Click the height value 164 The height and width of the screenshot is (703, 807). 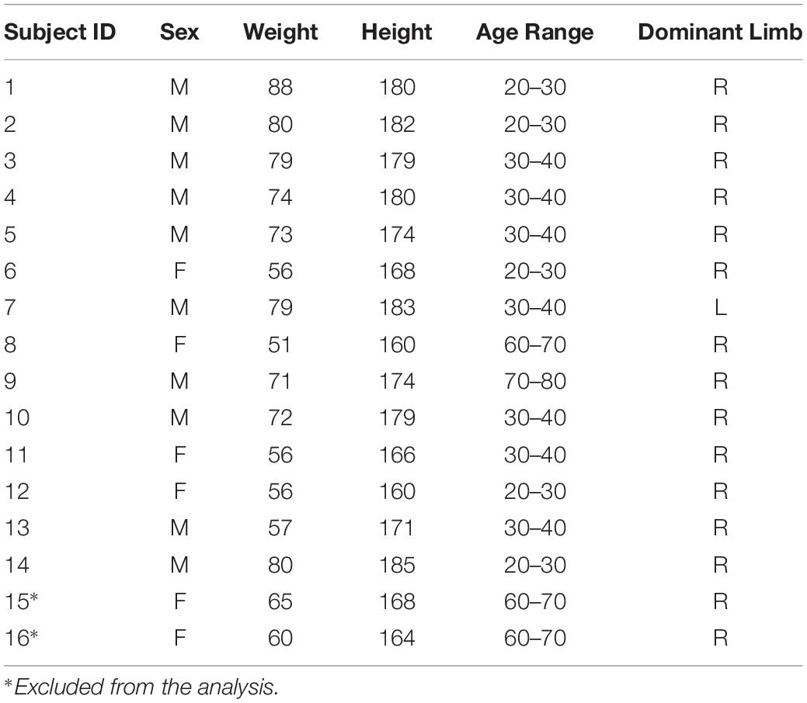click(x=397, y=638)
